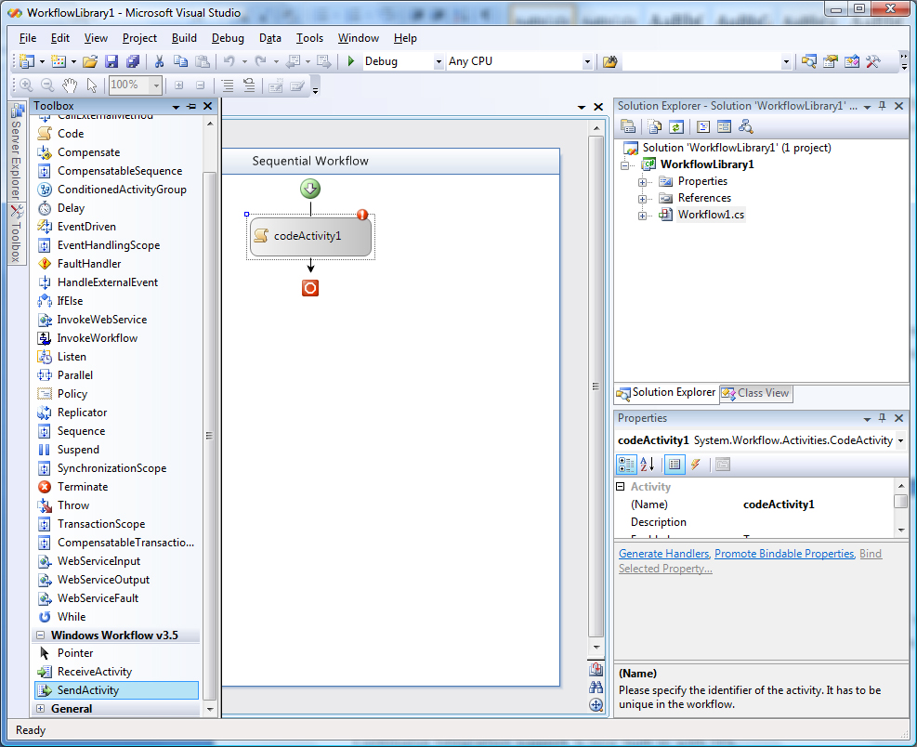Toggle auto-hide pin on Solution Explorer
This screenshot has height=747, width=917.
[x=882, y=106]
